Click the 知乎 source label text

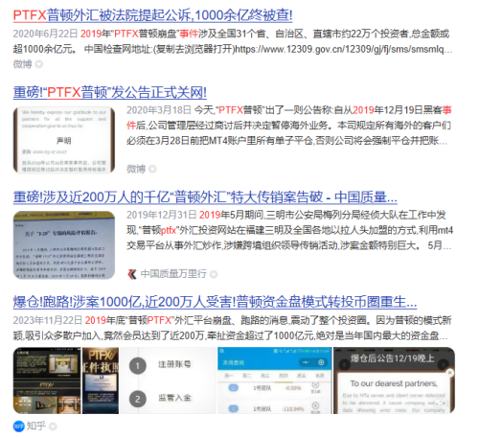(x=36, y=426)
